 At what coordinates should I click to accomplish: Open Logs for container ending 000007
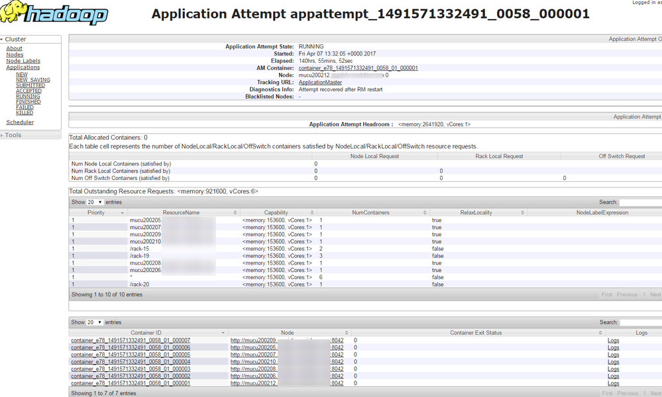coord(613,340)
